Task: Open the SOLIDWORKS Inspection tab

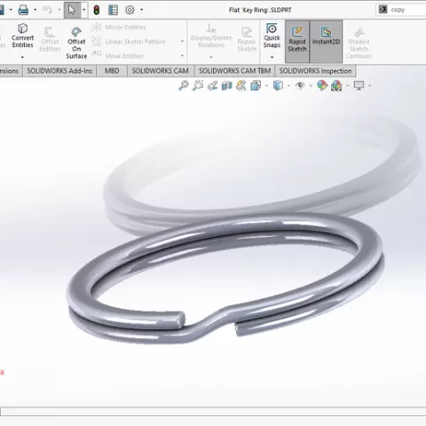Action: [x=315, y=71]
